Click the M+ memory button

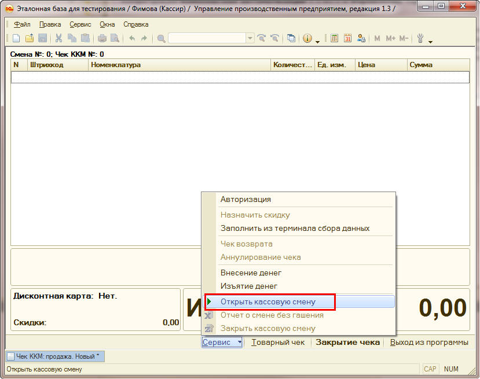tap(391, 38)
